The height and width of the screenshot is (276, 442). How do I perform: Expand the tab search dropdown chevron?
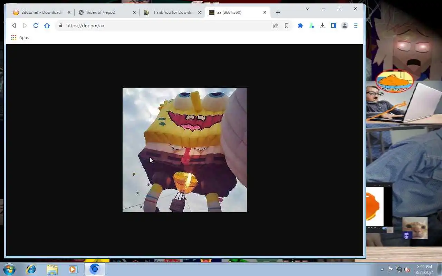308,9
